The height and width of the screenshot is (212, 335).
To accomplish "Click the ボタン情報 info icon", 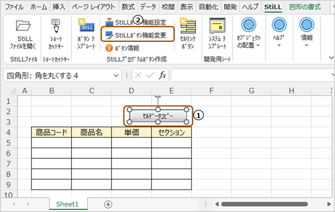I will pyautogui.click(x=109, y=48).
